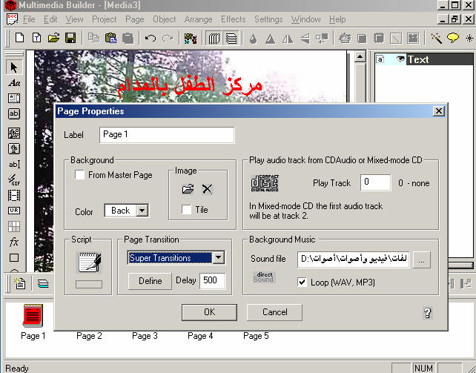Viewport: 476px width, 373px height.
Task: Toggle Text object visibility eye icon
Action: click(400, 59)
